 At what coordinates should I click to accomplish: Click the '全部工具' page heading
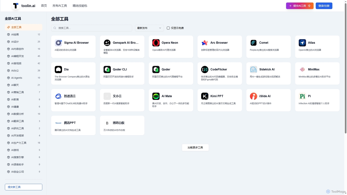pos(60,19)
